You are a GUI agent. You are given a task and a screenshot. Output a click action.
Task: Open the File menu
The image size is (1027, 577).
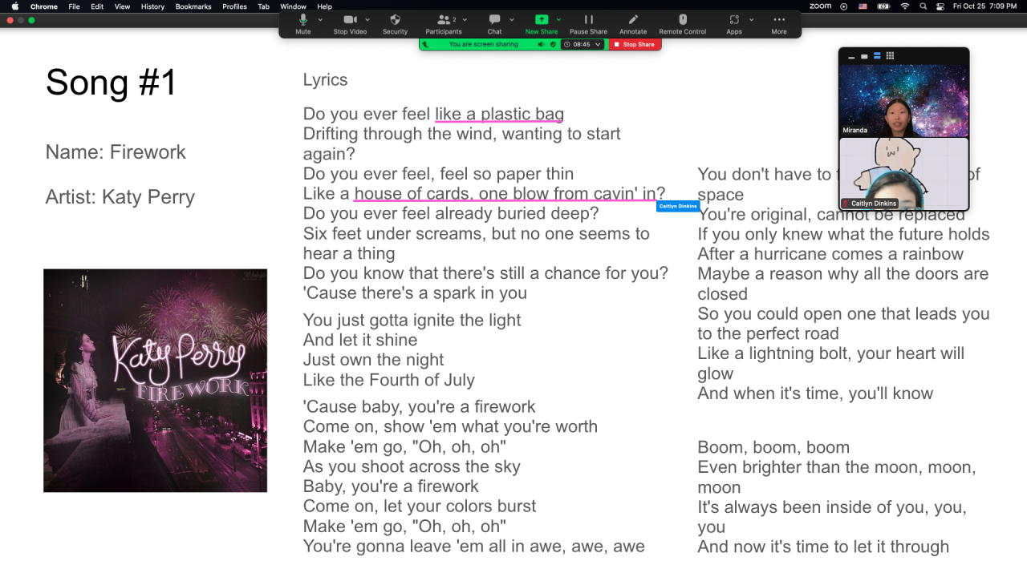[74, 6]
